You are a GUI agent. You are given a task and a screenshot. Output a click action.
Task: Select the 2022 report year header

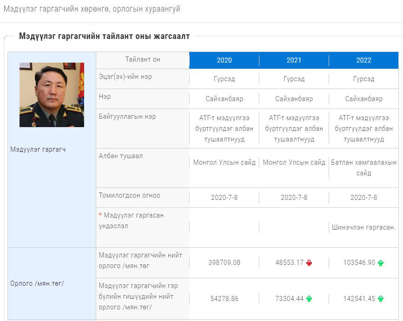pyautogui.click(x=363, y=60)
